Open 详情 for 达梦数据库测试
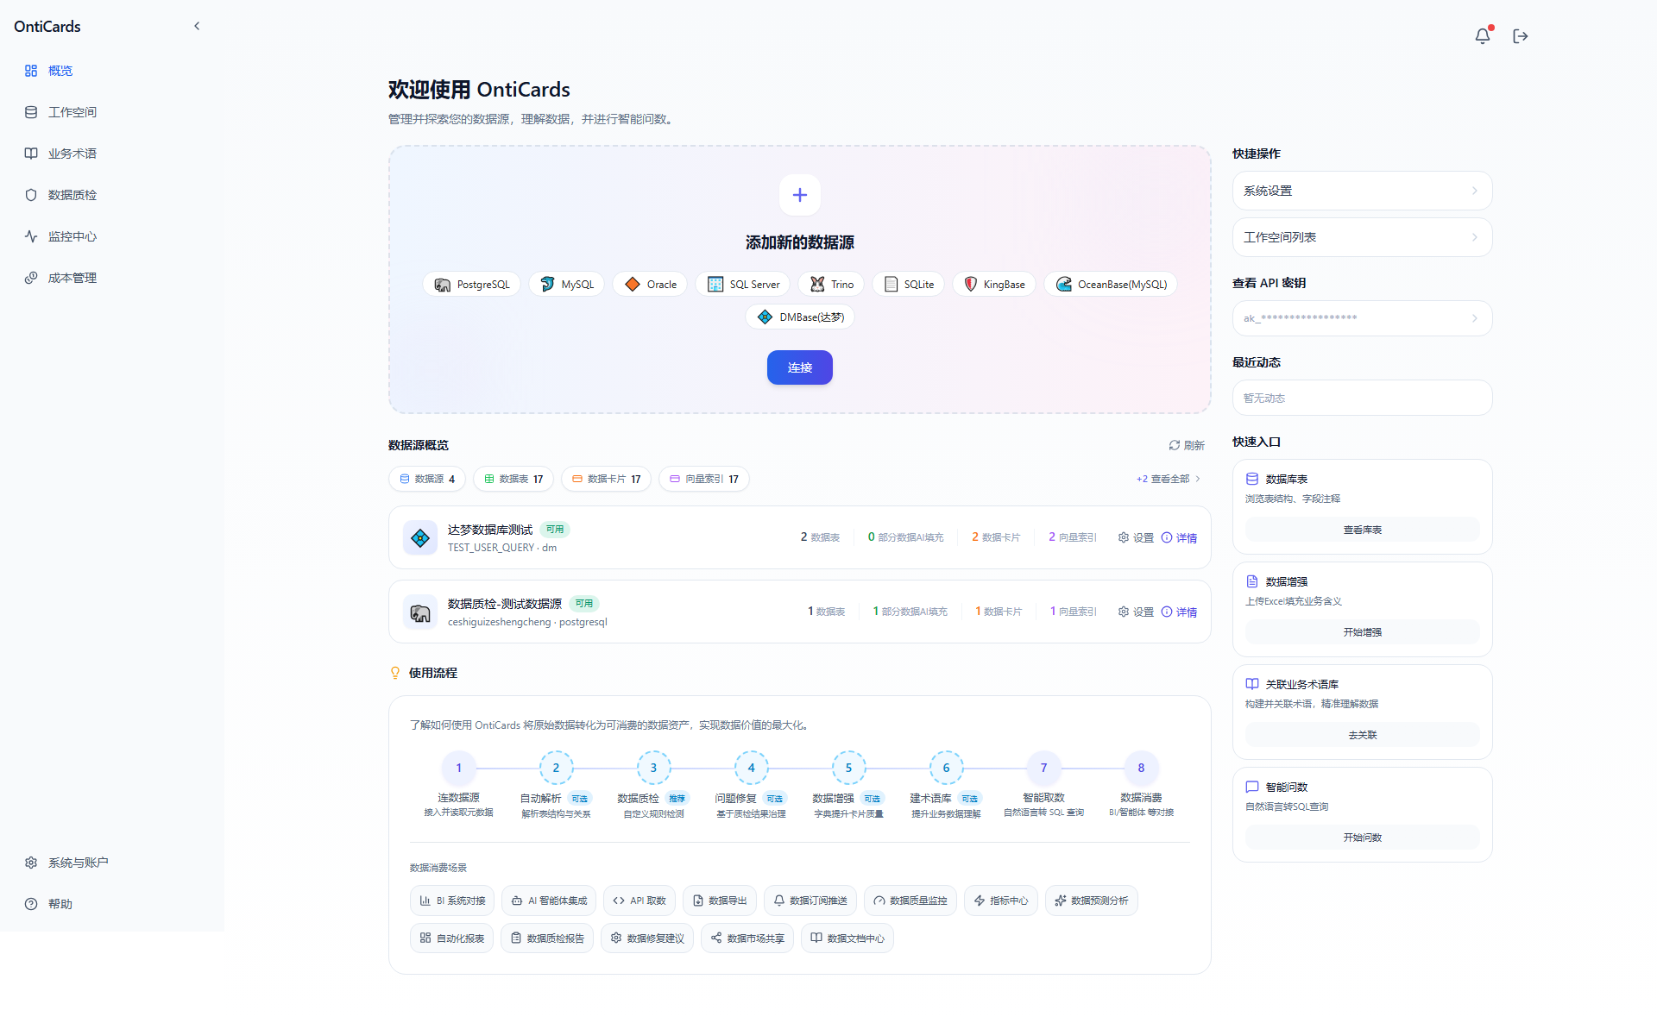The height and width of the screenshot is (1023, 1657). pos(1179,537)
